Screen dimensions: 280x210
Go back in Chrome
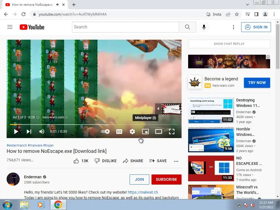(x=6, y=14)
